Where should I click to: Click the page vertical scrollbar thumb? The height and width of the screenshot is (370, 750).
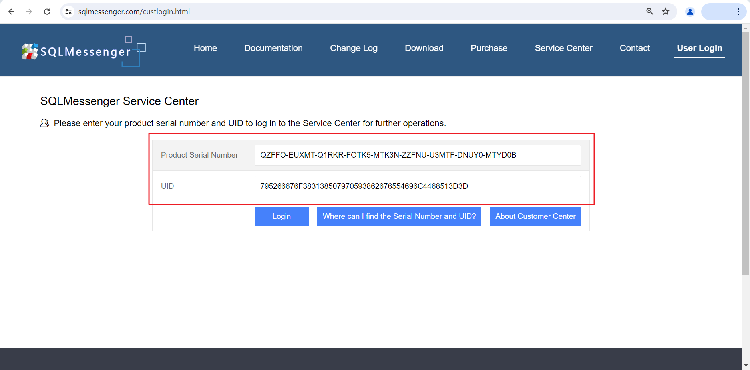746,153
